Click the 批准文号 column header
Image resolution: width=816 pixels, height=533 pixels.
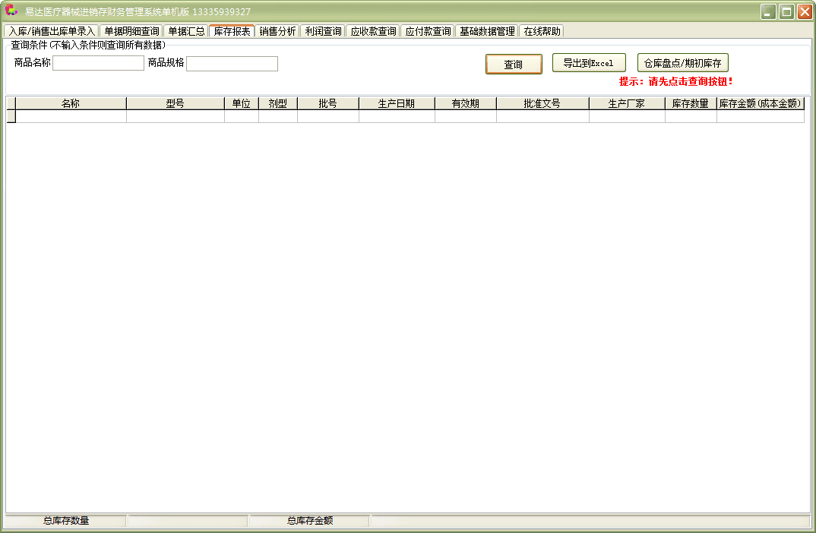point(542,103)
